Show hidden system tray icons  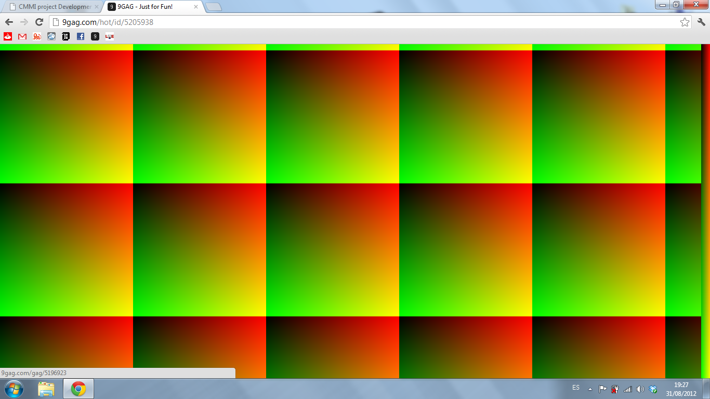590,389
